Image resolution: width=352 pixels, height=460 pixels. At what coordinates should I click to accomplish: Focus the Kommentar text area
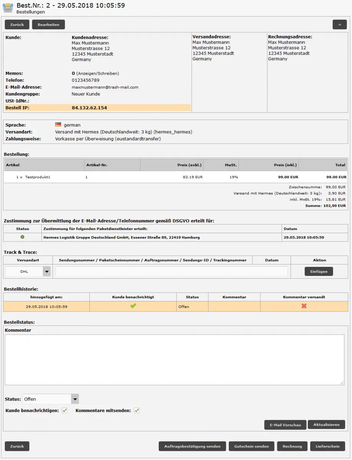(174, 360)
